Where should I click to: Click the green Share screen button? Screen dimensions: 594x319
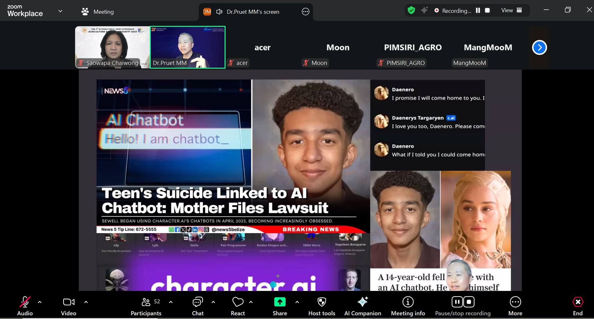(280, 302)
